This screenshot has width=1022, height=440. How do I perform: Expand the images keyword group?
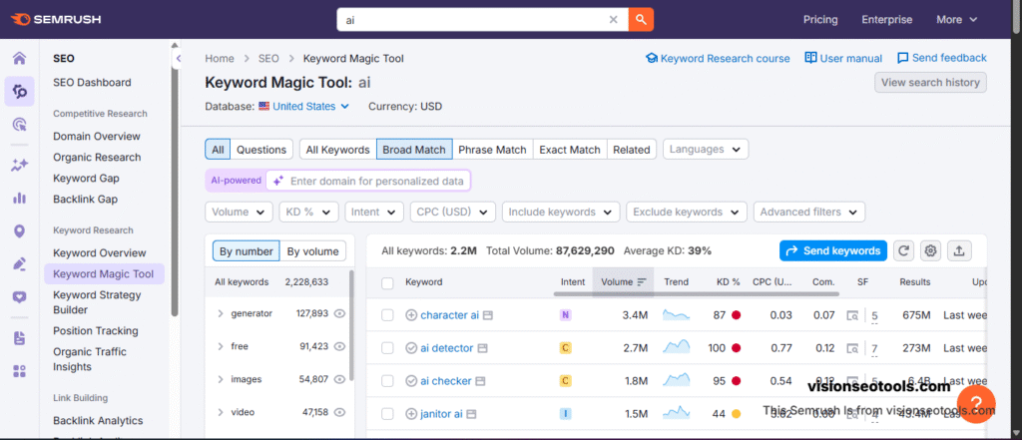[221, 379]
